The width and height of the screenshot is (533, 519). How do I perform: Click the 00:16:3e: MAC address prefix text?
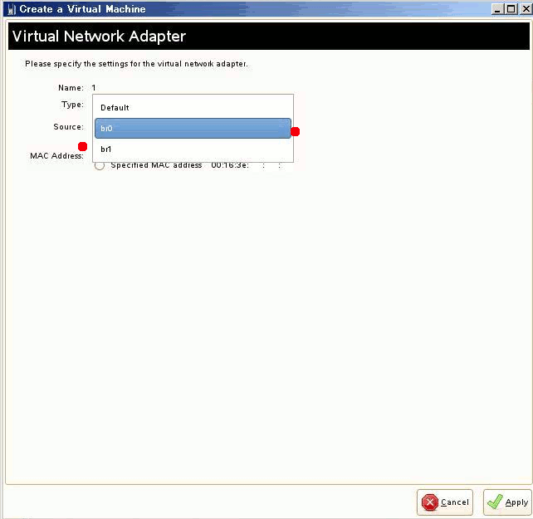point(230,165)
